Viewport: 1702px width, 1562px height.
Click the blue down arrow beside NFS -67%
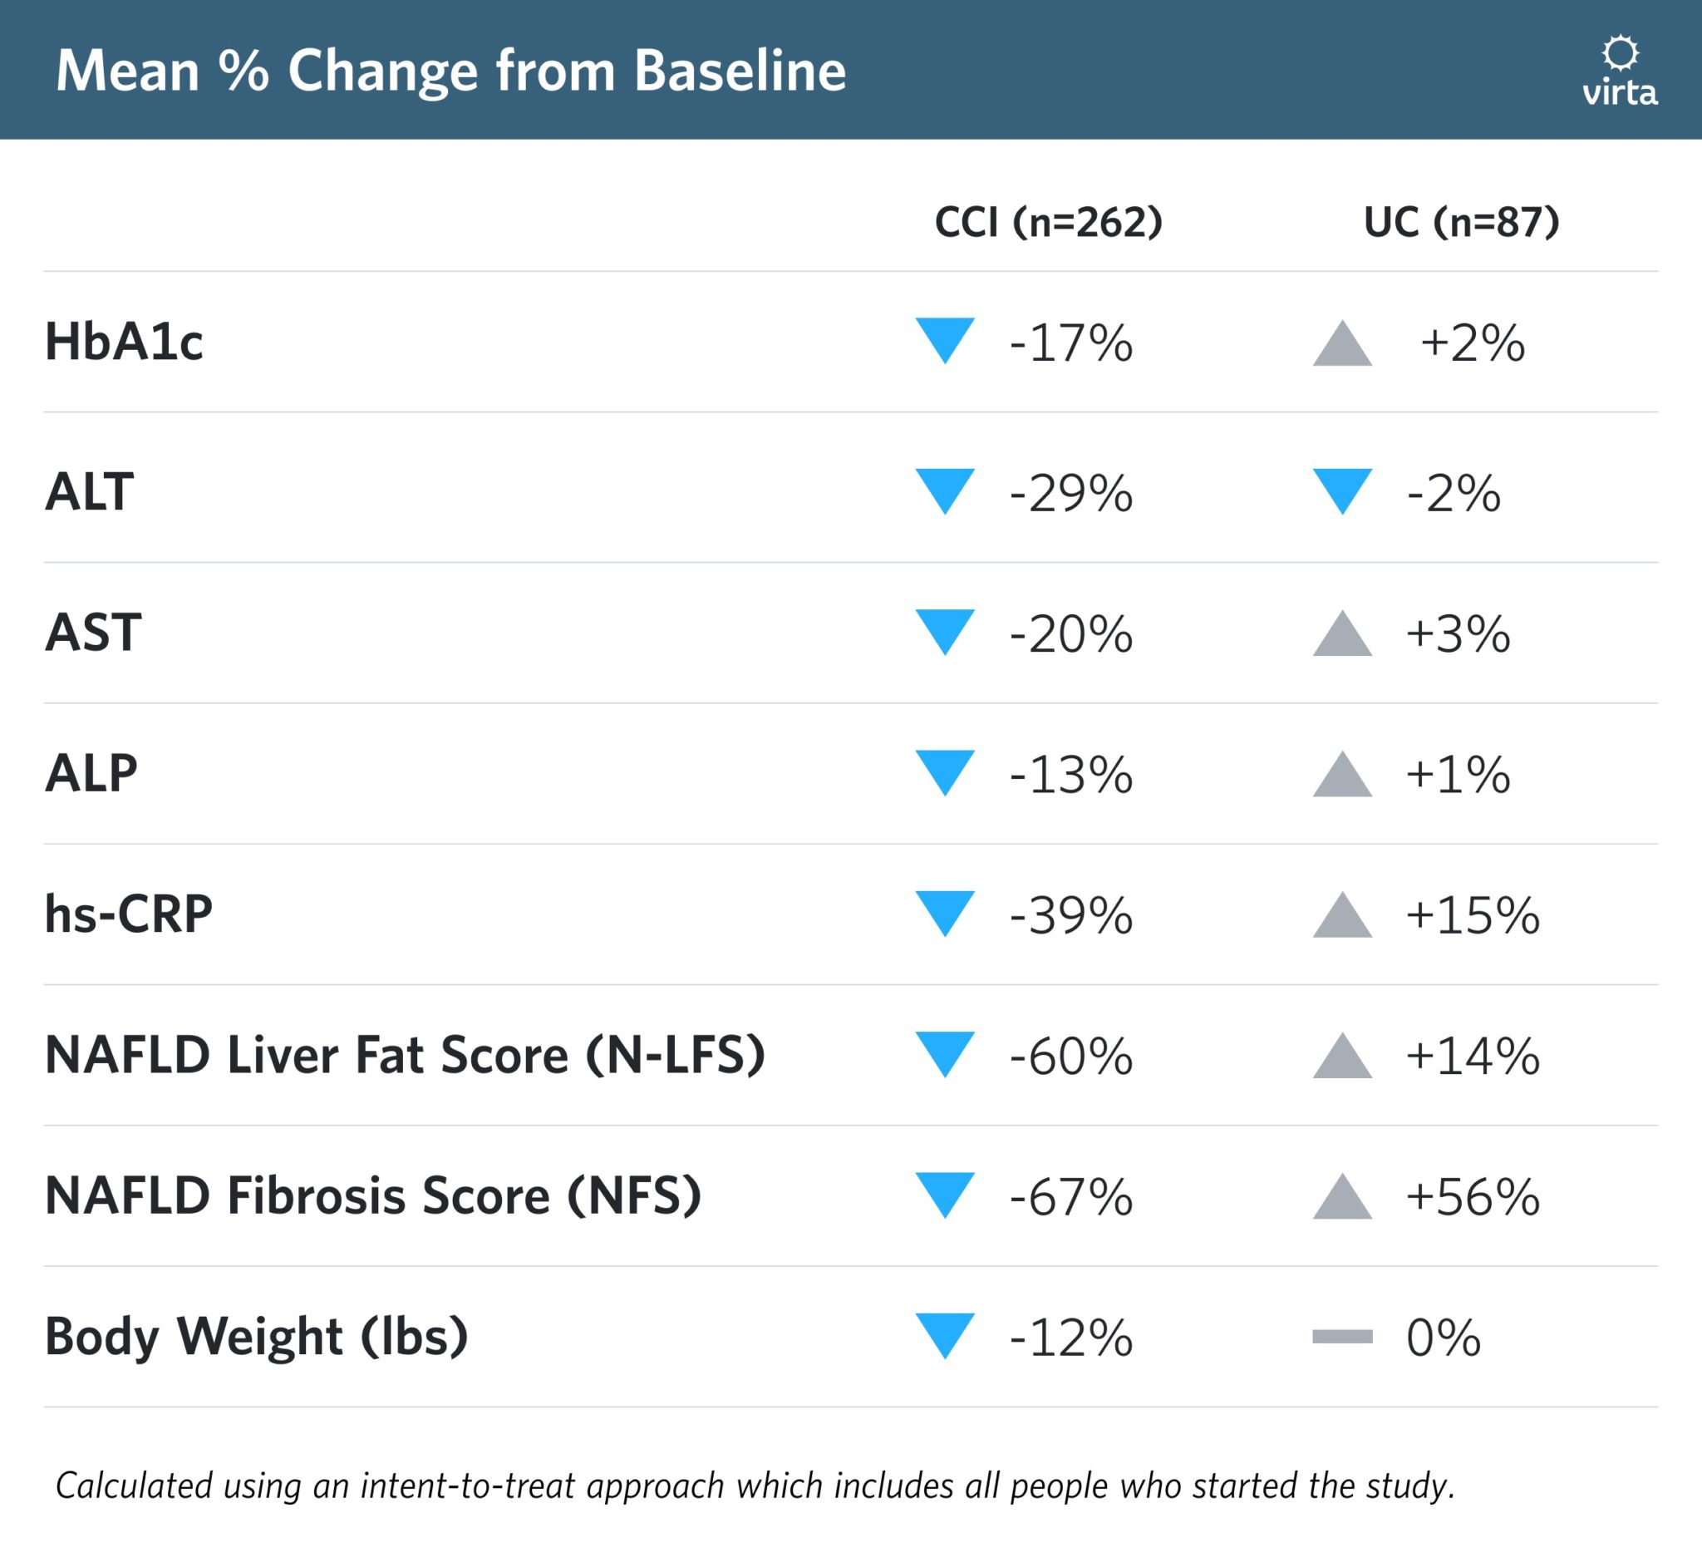point(945,1192)
